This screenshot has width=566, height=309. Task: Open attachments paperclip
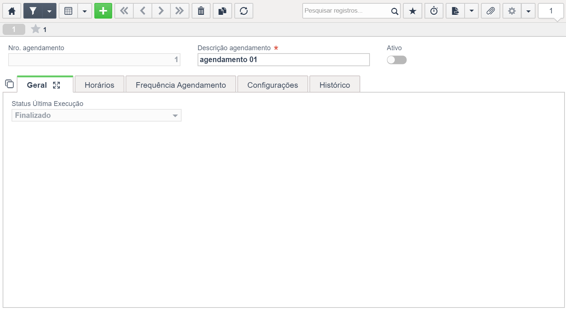click(491, 11)
